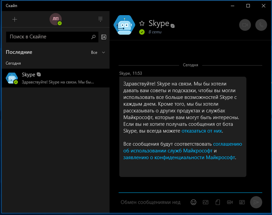This screenshot has height=215, width=272.
Task: Open the dial pad grid icon
Action: pos(100,19)
